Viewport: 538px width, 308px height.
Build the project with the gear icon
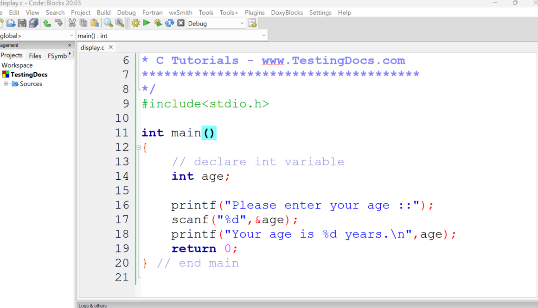tap(134, 23)
